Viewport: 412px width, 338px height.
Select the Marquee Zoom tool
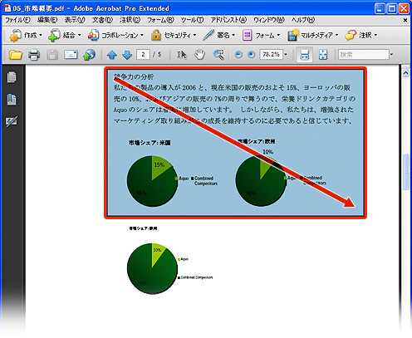pos(218,55)
